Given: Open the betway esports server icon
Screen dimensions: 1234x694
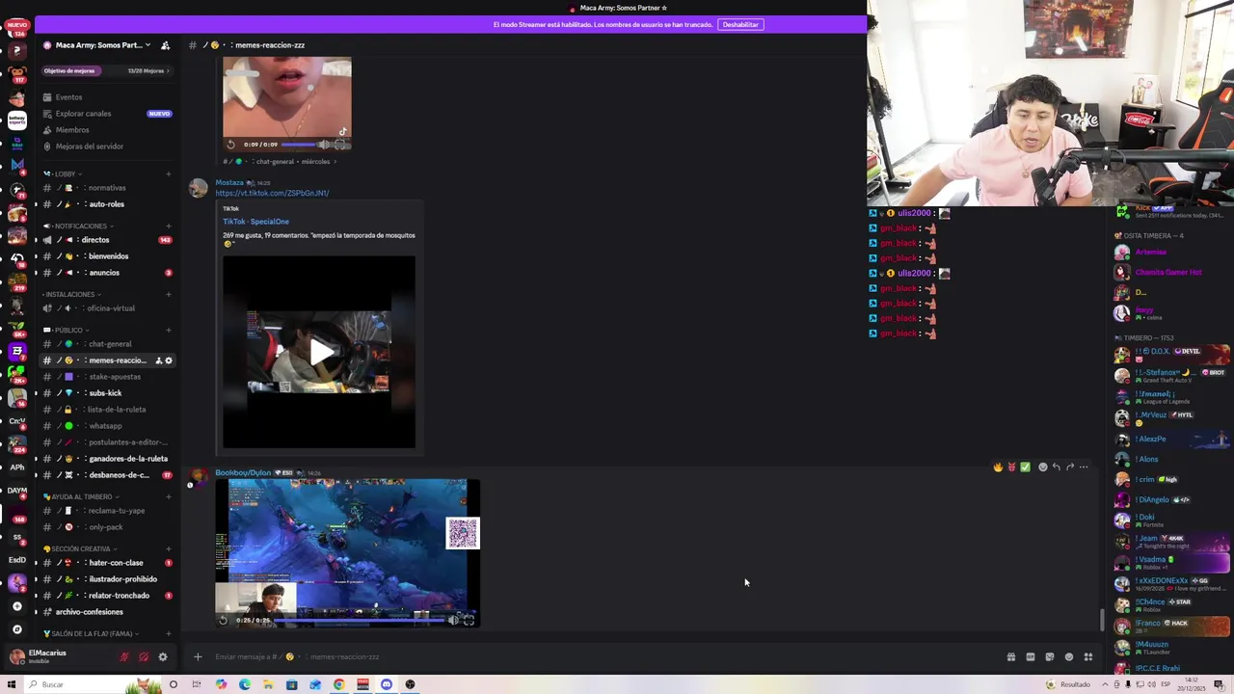Looking at the screenshot, I should point(16,120).
